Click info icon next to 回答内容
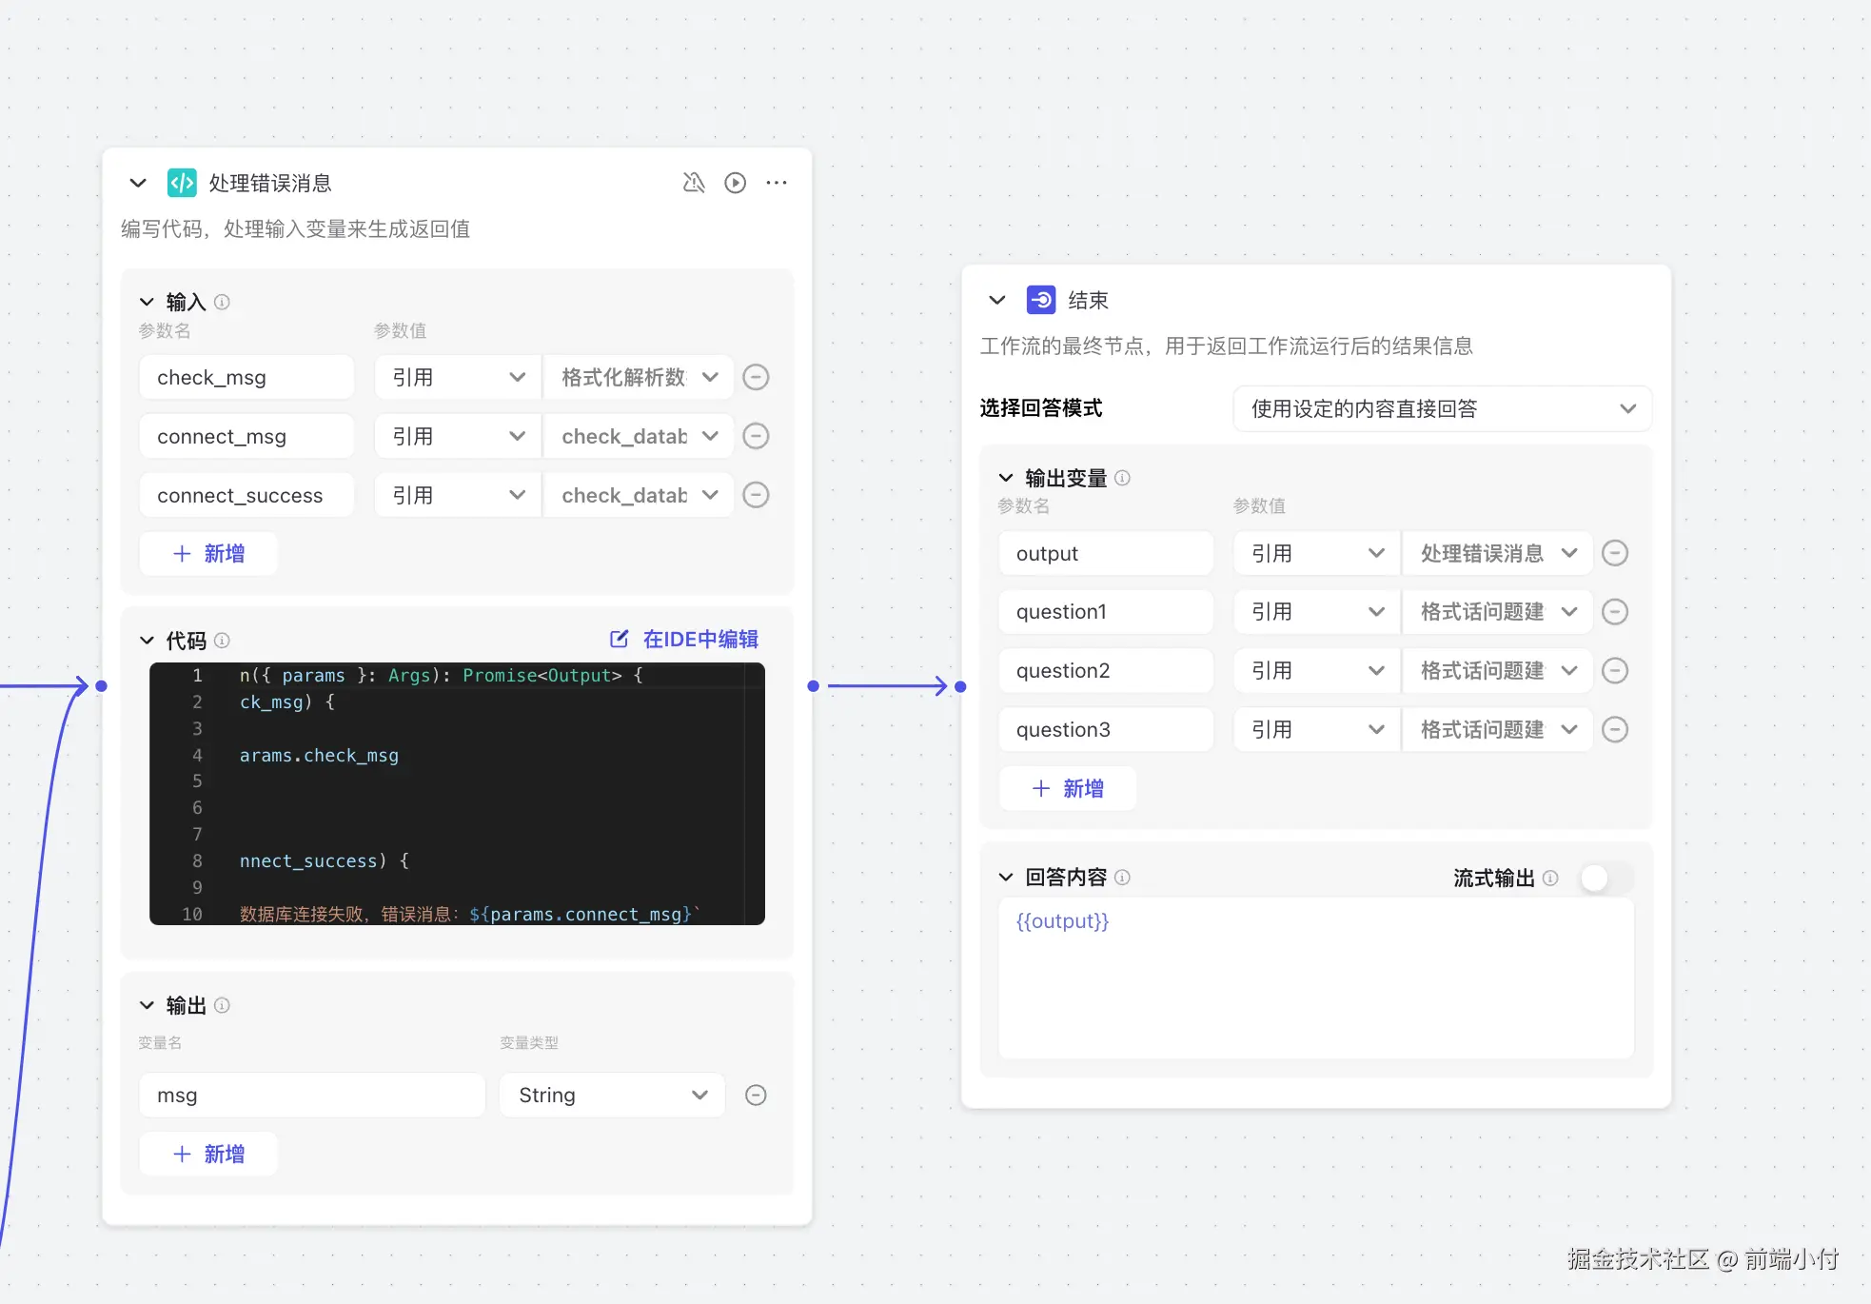The width and height of the screenshot is (1871, 1304). pos(1122,878)
